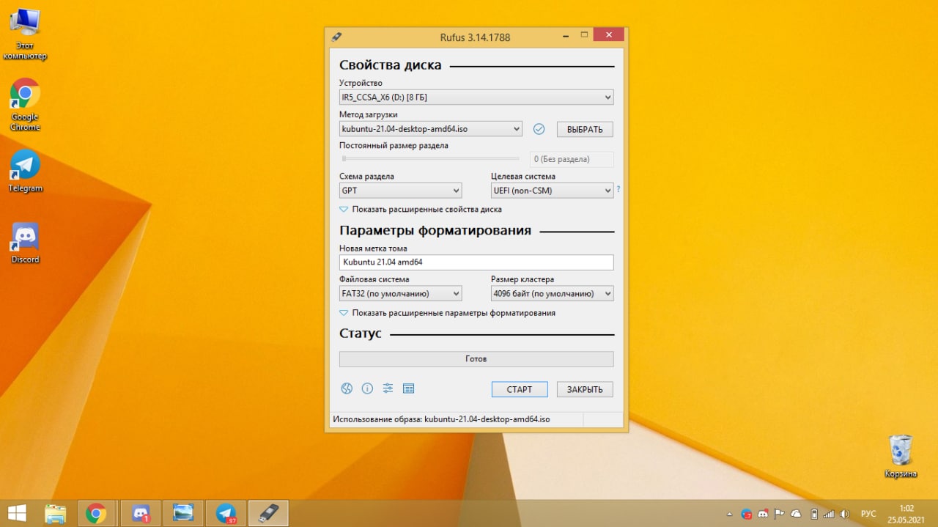Viewport: 938px width, 527px height.
Task: Open the 'Этот компьютер' desktop icon
Action: pyautogui.click(x=25, y=34)
